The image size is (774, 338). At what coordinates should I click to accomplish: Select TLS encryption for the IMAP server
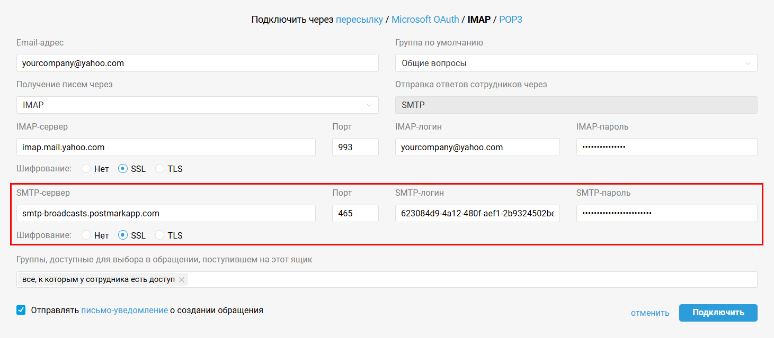(x=160, y=169)
